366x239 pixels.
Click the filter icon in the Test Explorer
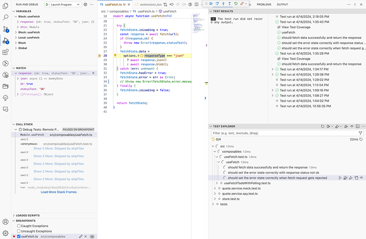click(360, 133)
